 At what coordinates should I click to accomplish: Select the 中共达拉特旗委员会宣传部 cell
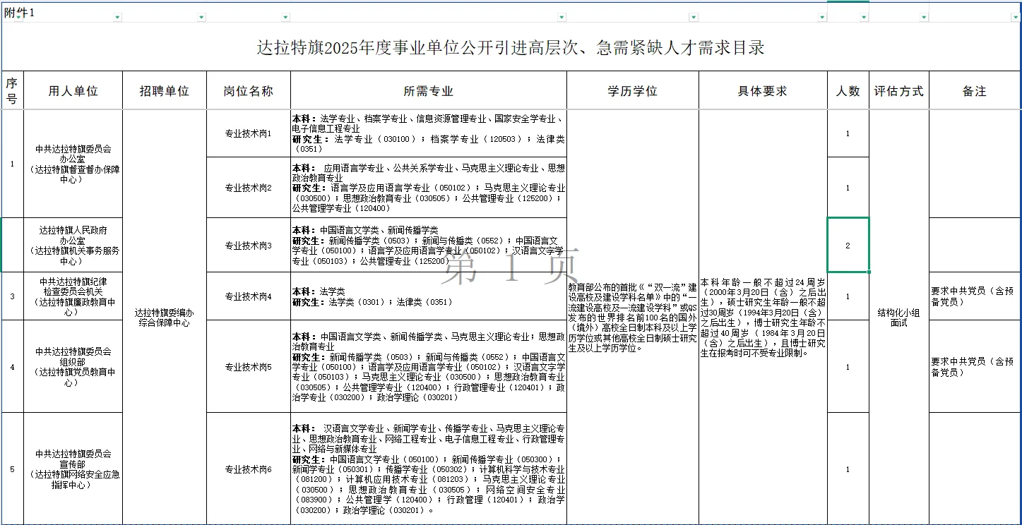73,468
